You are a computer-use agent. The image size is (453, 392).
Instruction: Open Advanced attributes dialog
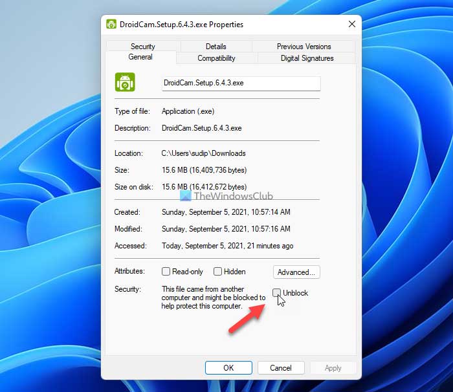tap(296, 272)
